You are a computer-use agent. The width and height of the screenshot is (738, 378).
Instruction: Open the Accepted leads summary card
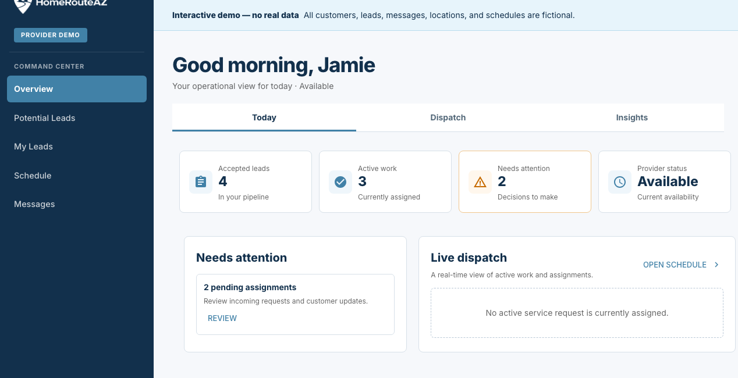click(246, 182)
